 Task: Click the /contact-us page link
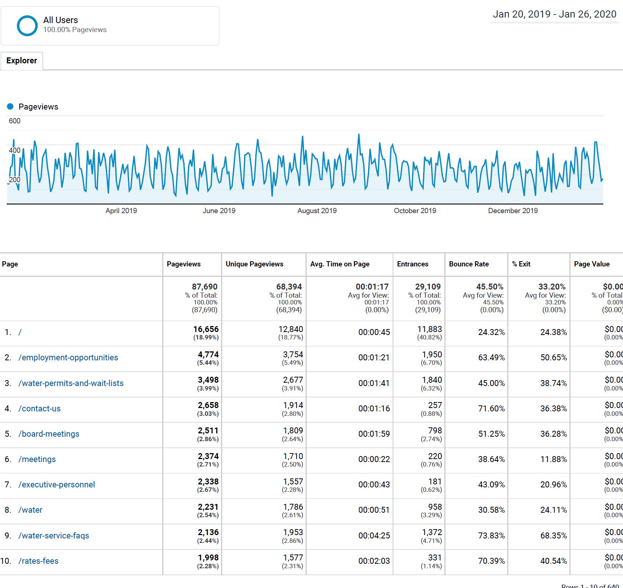(x=39, y=409)
